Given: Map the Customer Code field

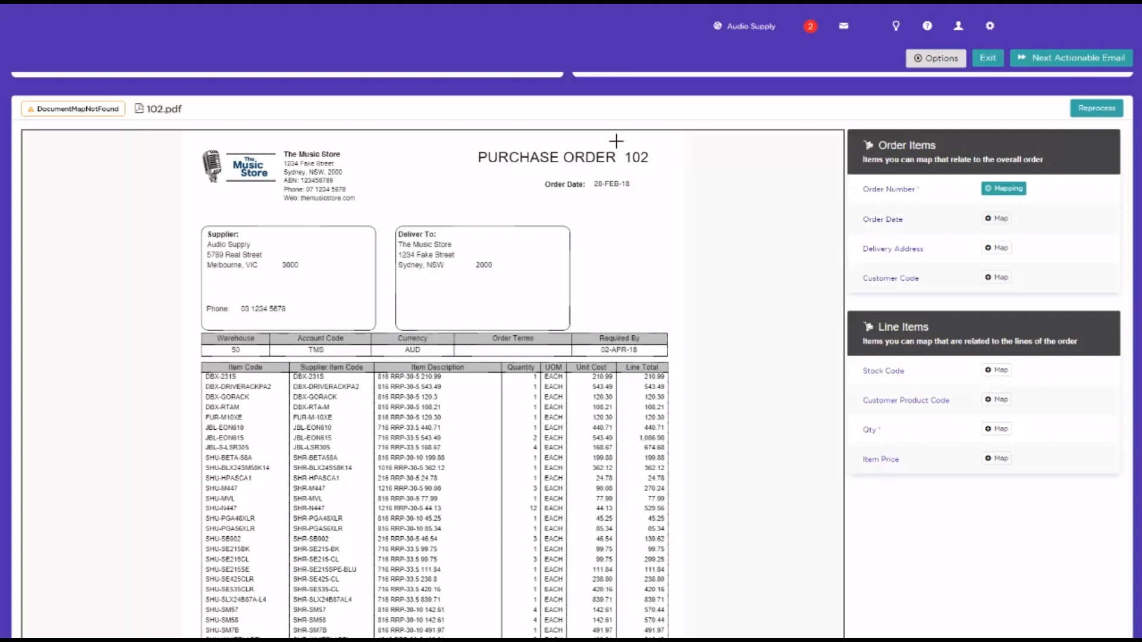Looking at the screenshot, I should (996, 277).
